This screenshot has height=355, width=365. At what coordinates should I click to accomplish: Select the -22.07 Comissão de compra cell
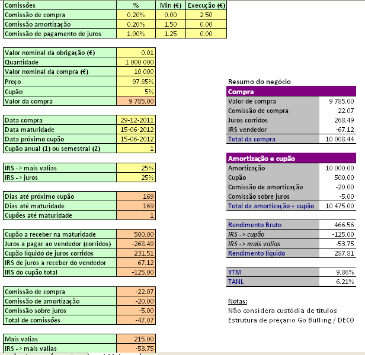136,292
